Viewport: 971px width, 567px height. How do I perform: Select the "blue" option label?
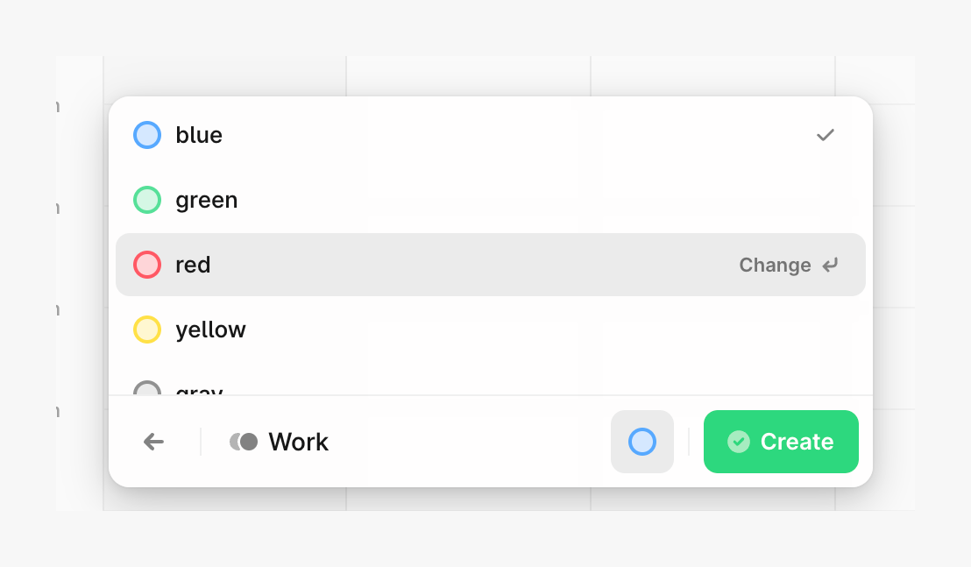tap(199, 135)
